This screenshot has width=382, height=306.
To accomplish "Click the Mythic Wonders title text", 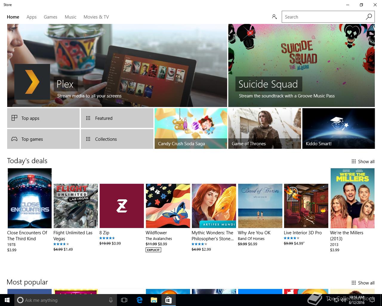I will pyautogui.click(x=212, y=235).
